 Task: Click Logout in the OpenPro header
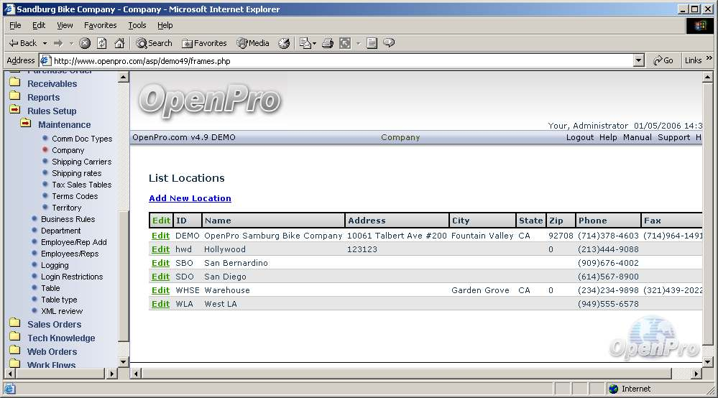click(579, 137)
